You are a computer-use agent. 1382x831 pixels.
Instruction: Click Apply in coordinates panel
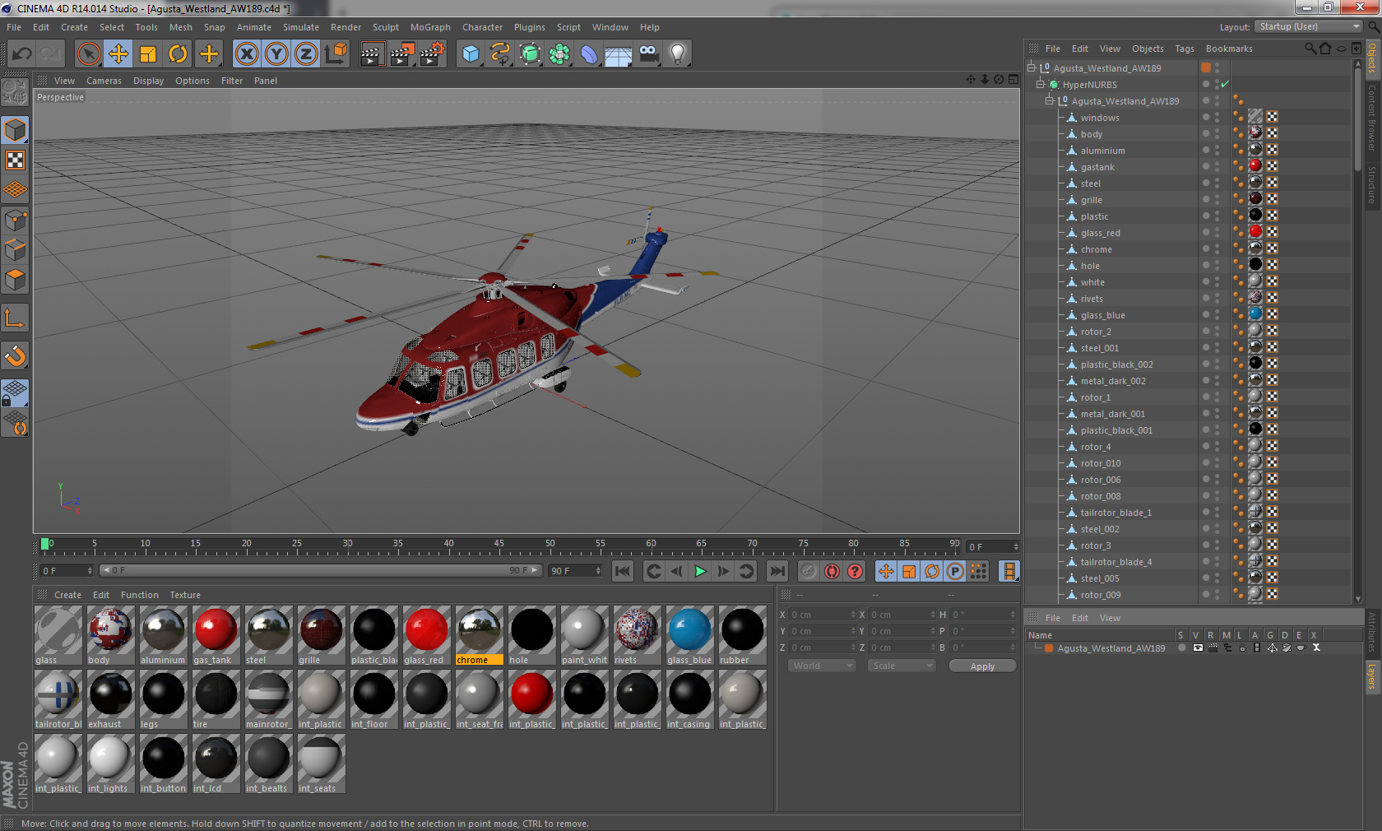click(982, 666)
